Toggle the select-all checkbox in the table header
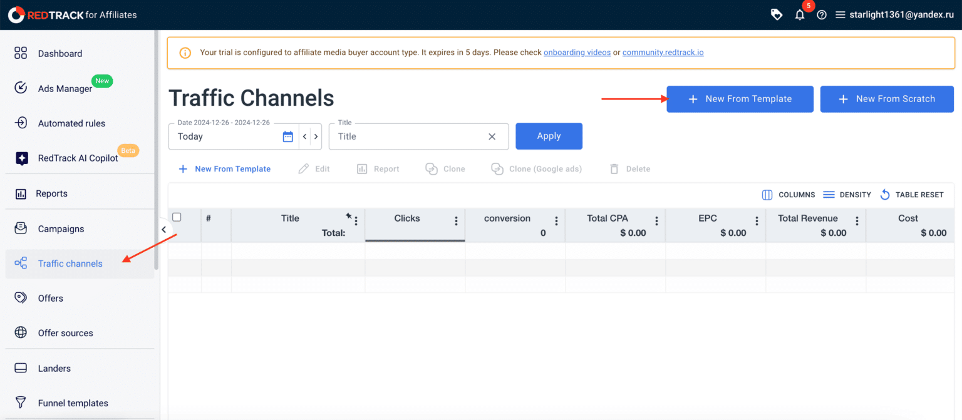Image resolution: width=962 pixels, height=420 pixels. click(177, 217)
